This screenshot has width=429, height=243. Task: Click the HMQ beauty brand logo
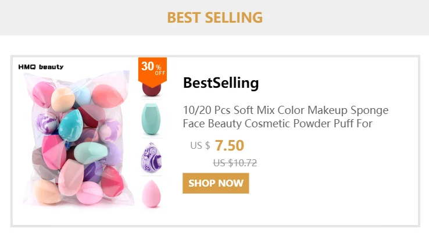click(41, 67)
